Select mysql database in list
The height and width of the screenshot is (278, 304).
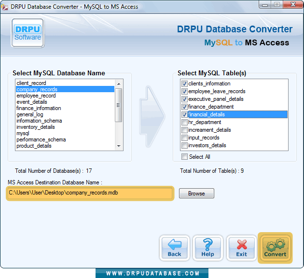(x=65, y=133)
